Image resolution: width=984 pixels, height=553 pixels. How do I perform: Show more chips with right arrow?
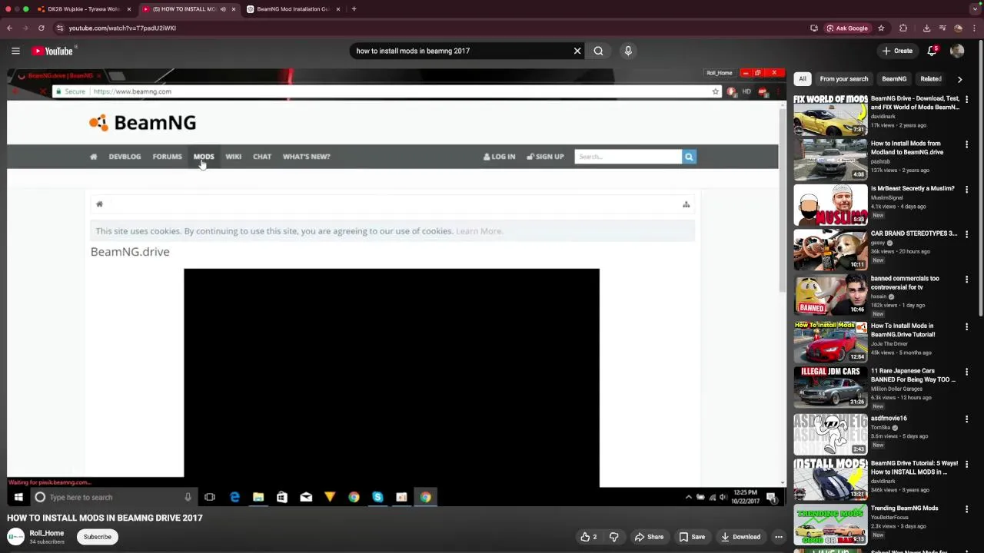click(959, 78)
